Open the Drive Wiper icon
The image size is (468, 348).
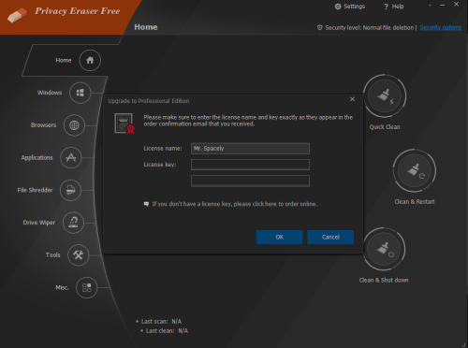pos(73,223)
